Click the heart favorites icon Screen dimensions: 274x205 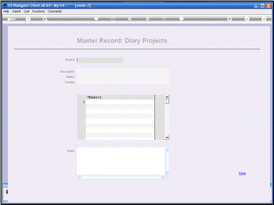click(x=96, y=19)
